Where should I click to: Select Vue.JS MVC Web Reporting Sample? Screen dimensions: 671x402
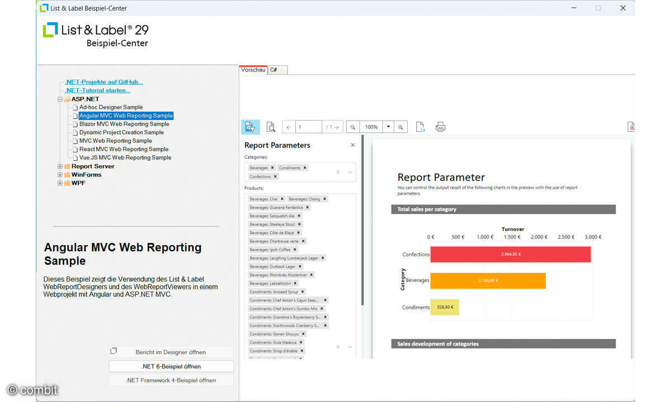pos(125,157)
